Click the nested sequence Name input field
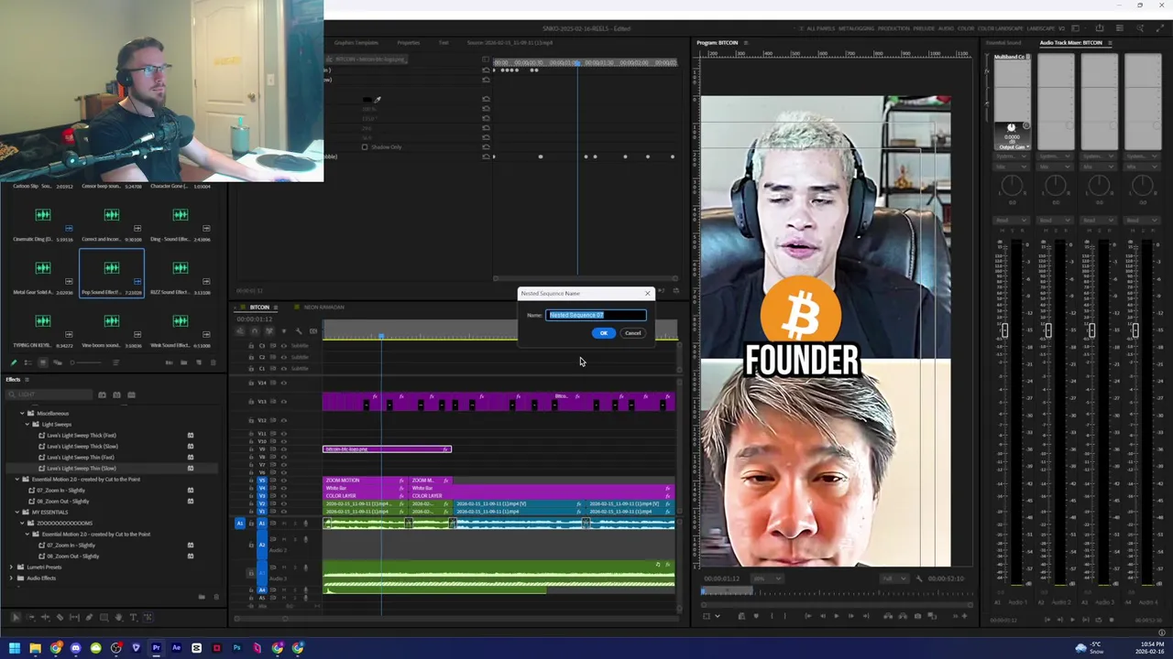1173x659 pixels. coord(597,315)
